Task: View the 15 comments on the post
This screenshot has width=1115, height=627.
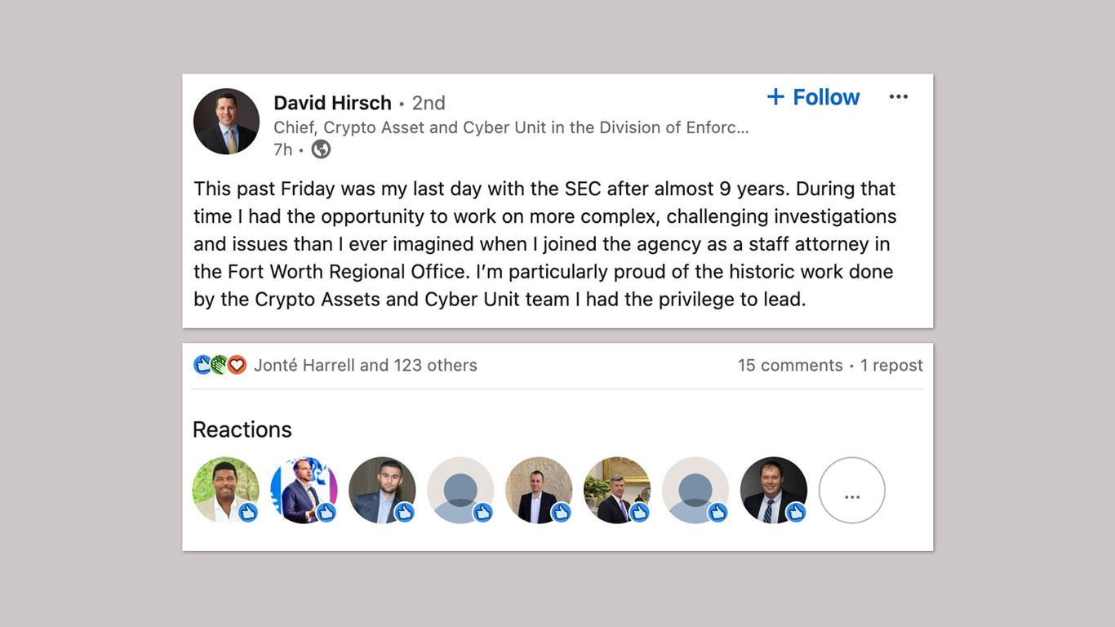Action: 789,365
